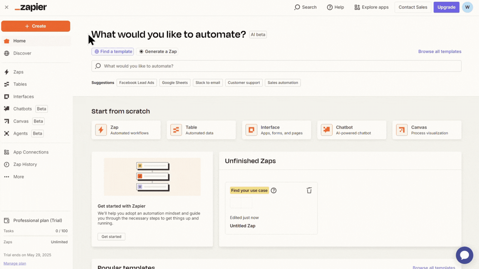The image size is (479, 269).
Task: Choose the Slack to email suggestion
Action: click(208, 83)
